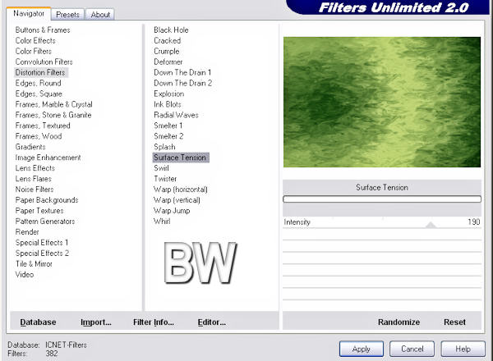Pick the Black Hole filter
493x361 pixels.
coord(171,30)
